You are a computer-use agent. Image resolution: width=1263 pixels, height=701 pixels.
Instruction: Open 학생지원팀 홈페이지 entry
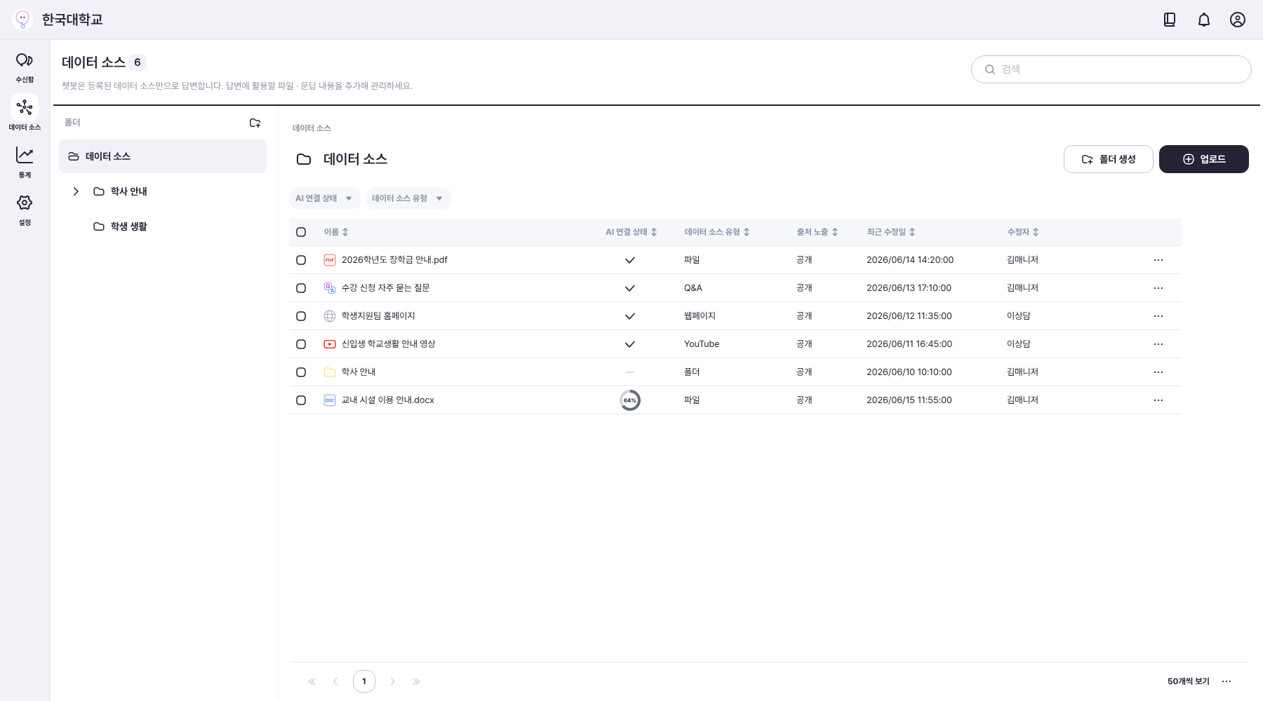(x=378, y=316)
